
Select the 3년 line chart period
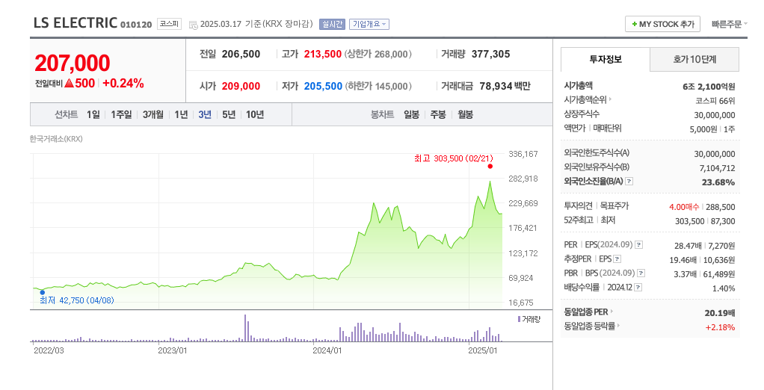click(x=205, y=114)
